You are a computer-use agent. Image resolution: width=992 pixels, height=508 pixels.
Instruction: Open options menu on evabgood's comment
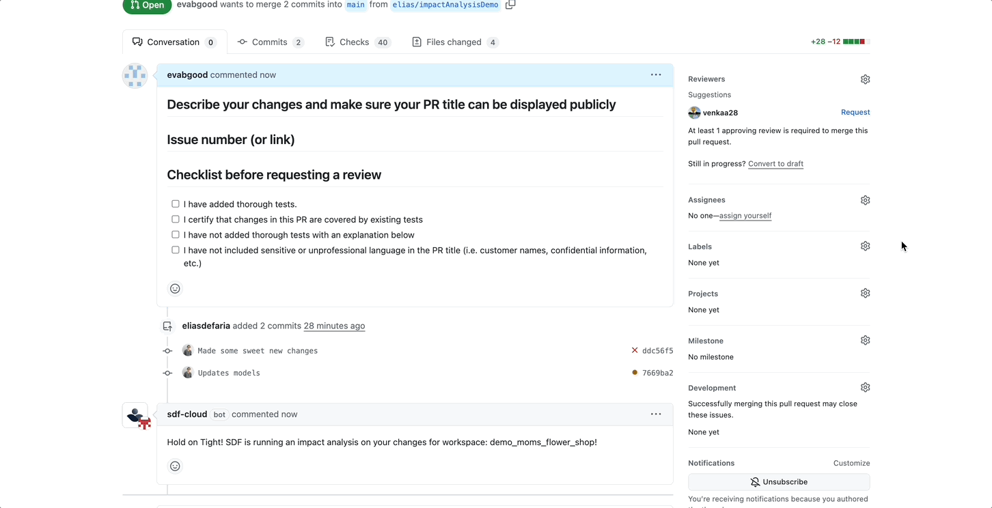point(656,74)
